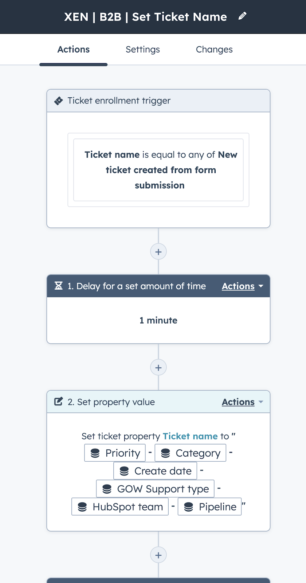Click the Priority property token
306x583 pixels.
click(115, 453)
